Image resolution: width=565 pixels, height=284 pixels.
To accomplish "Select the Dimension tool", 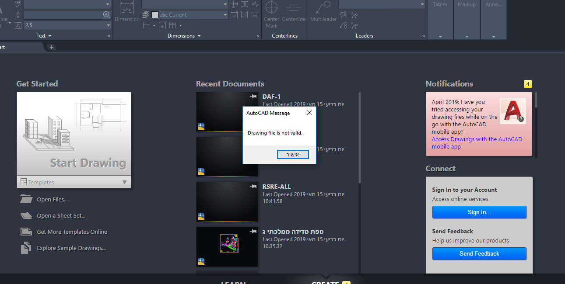I will [x=127, y=11].
